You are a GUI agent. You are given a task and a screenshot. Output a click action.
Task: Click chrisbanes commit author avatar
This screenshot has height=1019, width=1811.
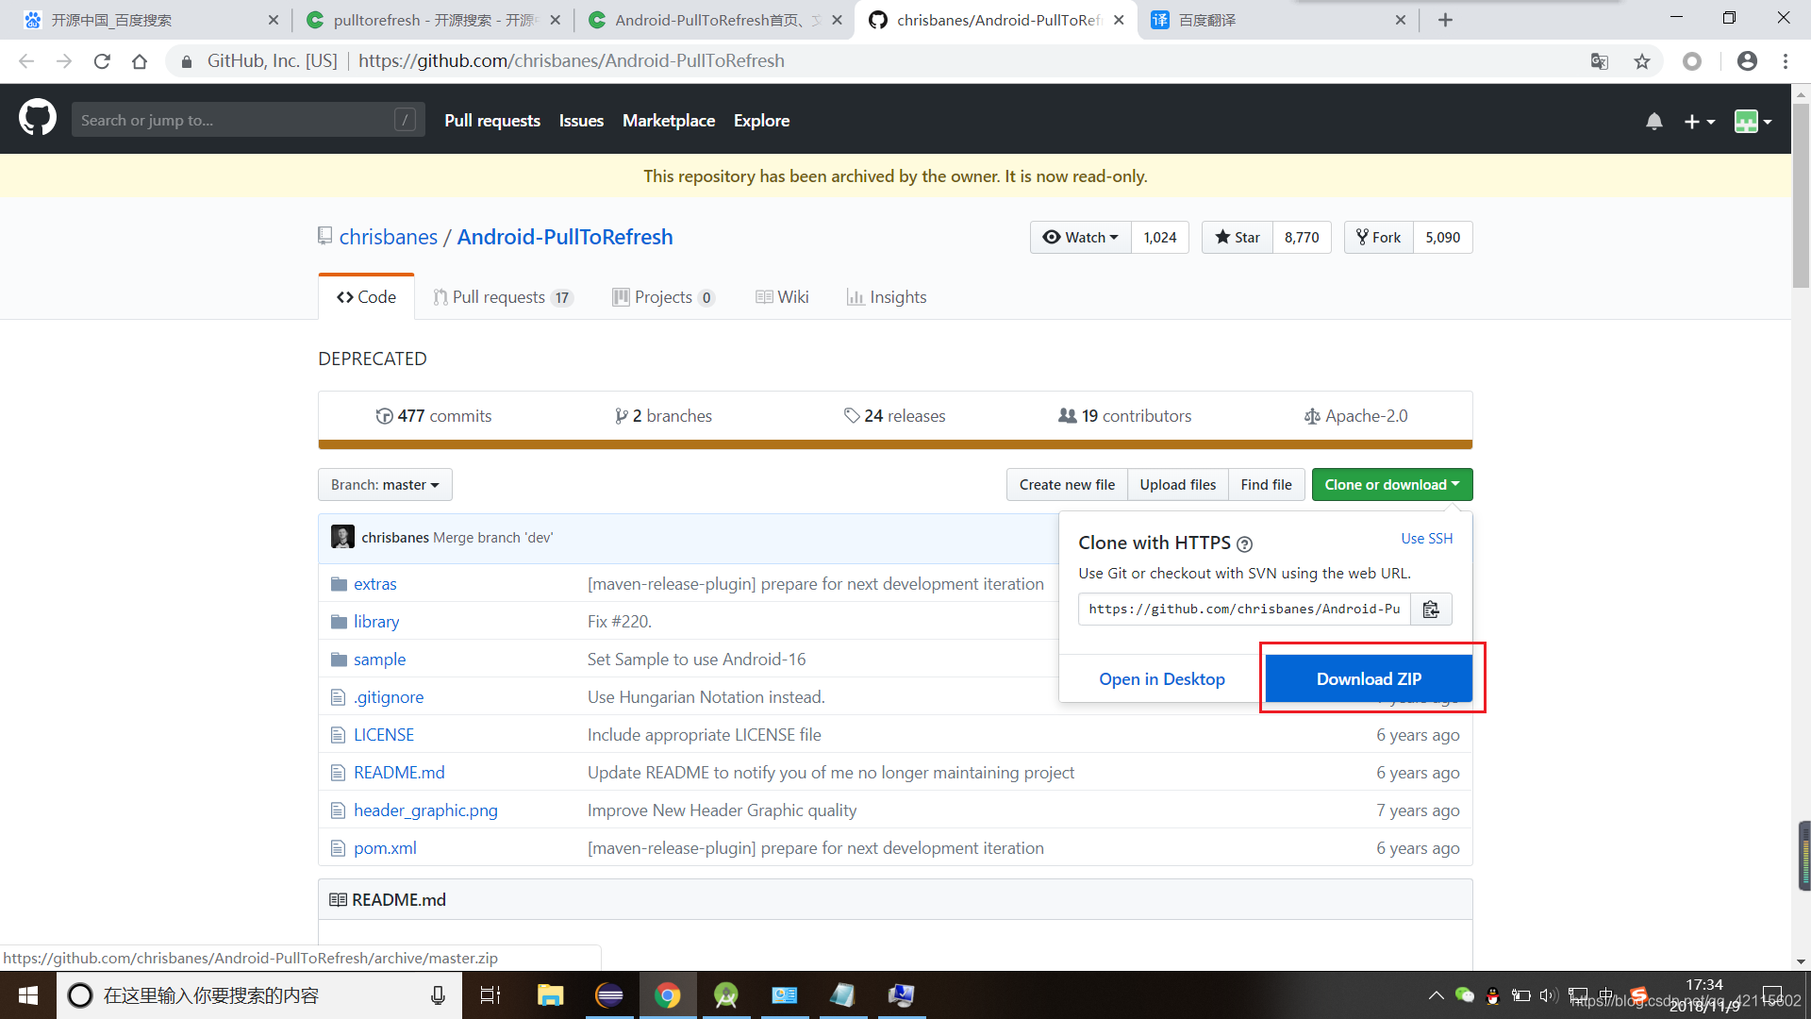342,537
